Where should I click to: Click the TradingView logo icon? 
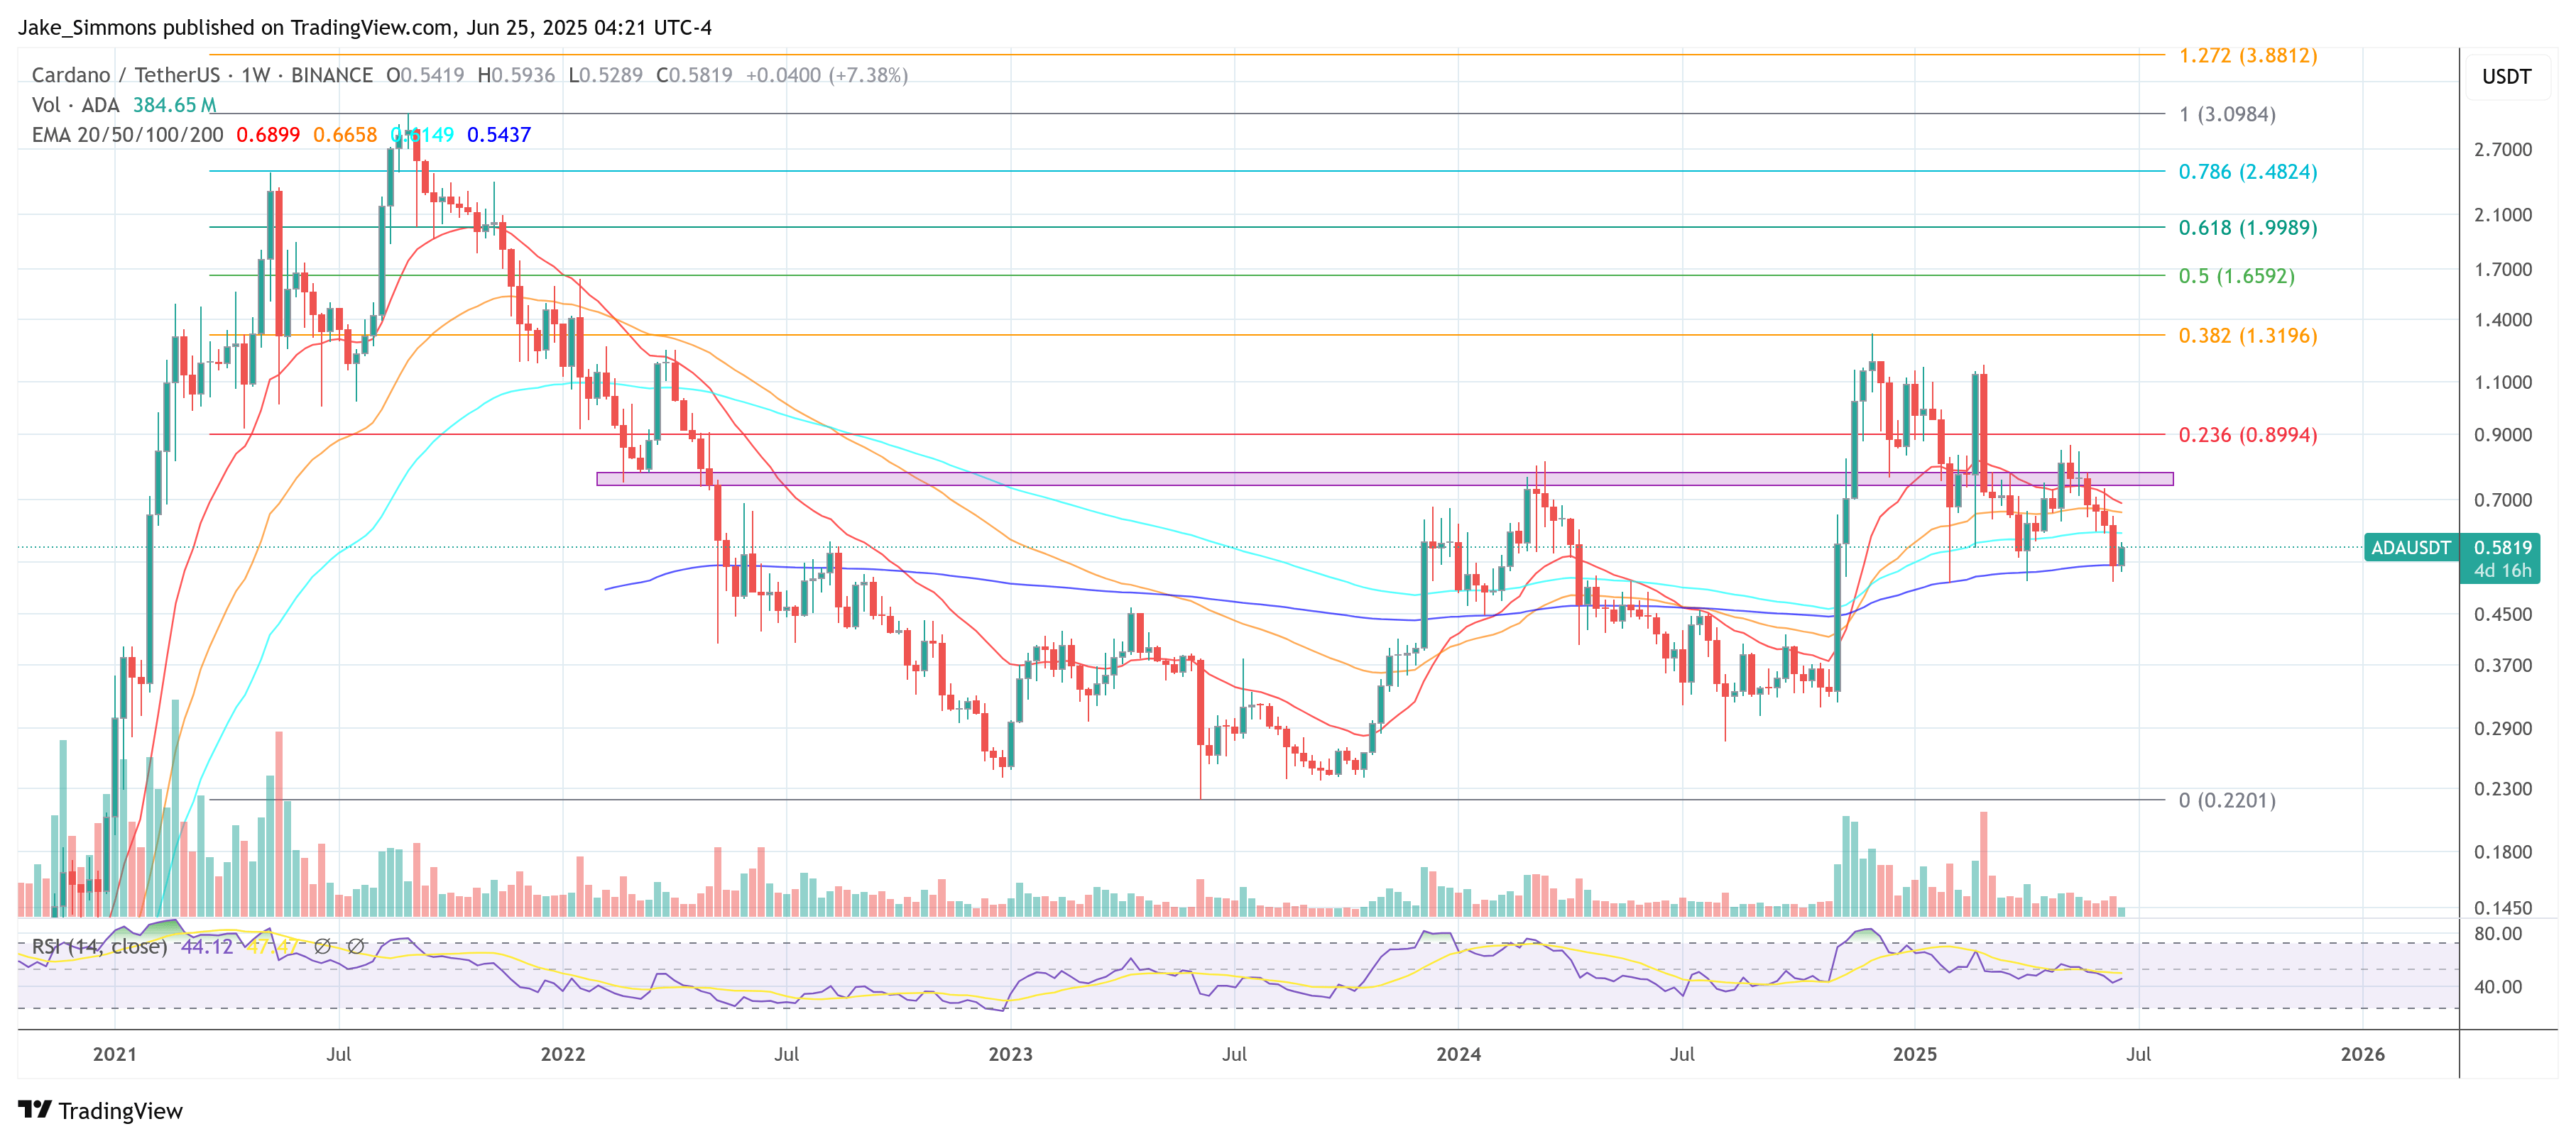coord(34,1109)
